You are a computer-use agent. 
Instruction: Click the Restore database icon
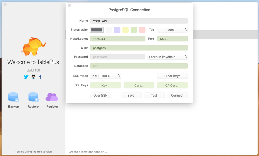click(x=33, y=97)
